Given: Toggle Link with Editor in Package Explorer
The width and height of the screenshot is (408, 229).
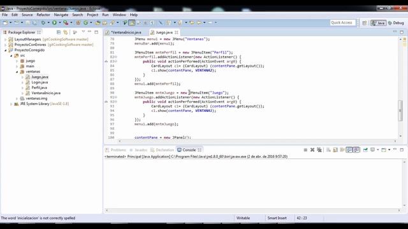Looking at the screenshot, I should 66,32.
